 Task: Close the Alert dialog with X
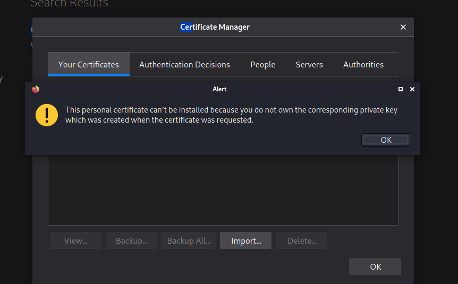tap(412, 89)
